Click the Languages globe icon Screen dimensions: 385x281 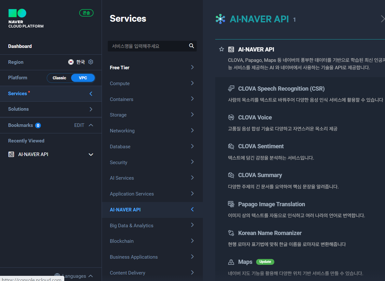57,276
